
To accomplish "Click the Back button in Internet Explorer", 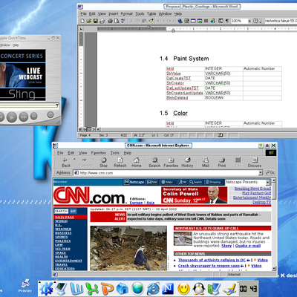I will pos(66,163).
